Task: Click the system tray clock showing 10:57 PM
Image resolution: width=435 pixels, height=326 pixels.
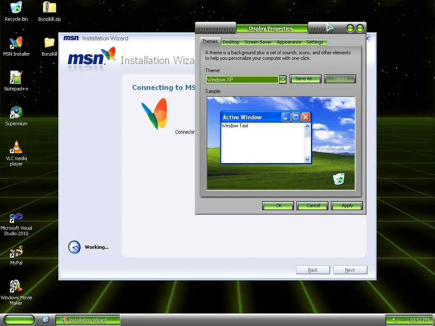Action: click(419, 320)
